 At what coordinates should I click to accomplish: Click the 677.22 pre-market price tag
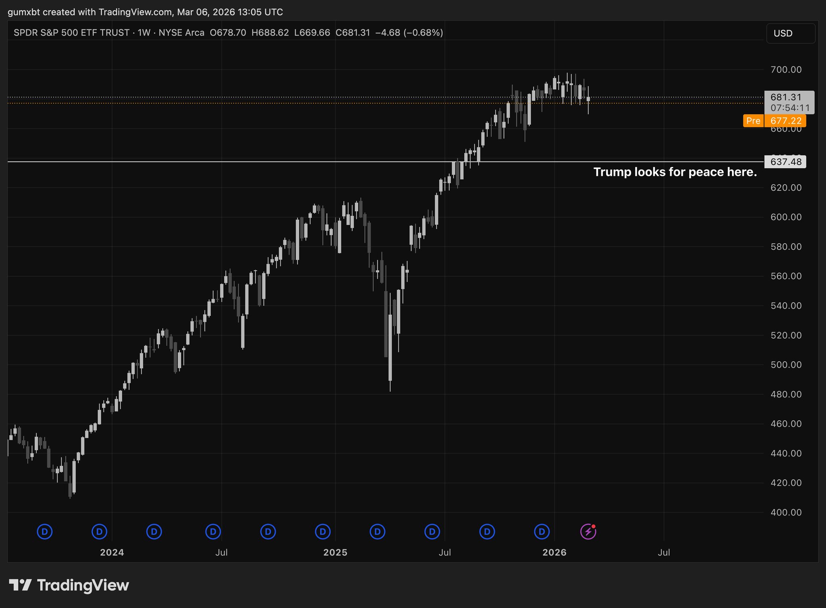[786, 121]
